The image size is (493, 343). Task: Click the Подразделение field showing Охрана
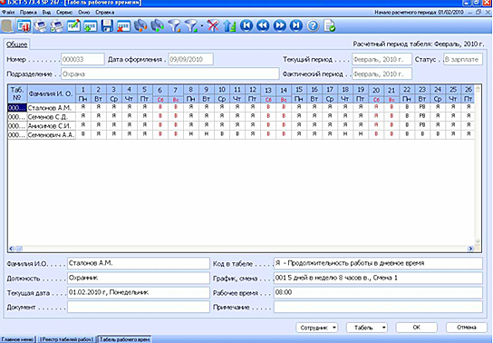170,73
